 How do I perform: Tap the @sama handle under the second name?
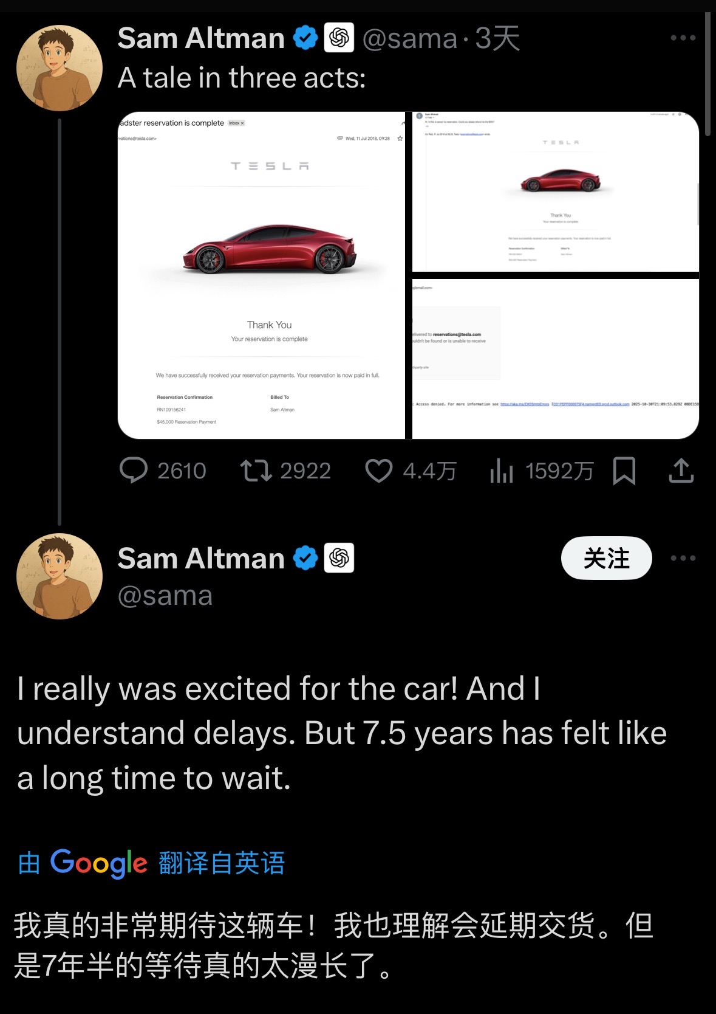click(x=165, y=596)
